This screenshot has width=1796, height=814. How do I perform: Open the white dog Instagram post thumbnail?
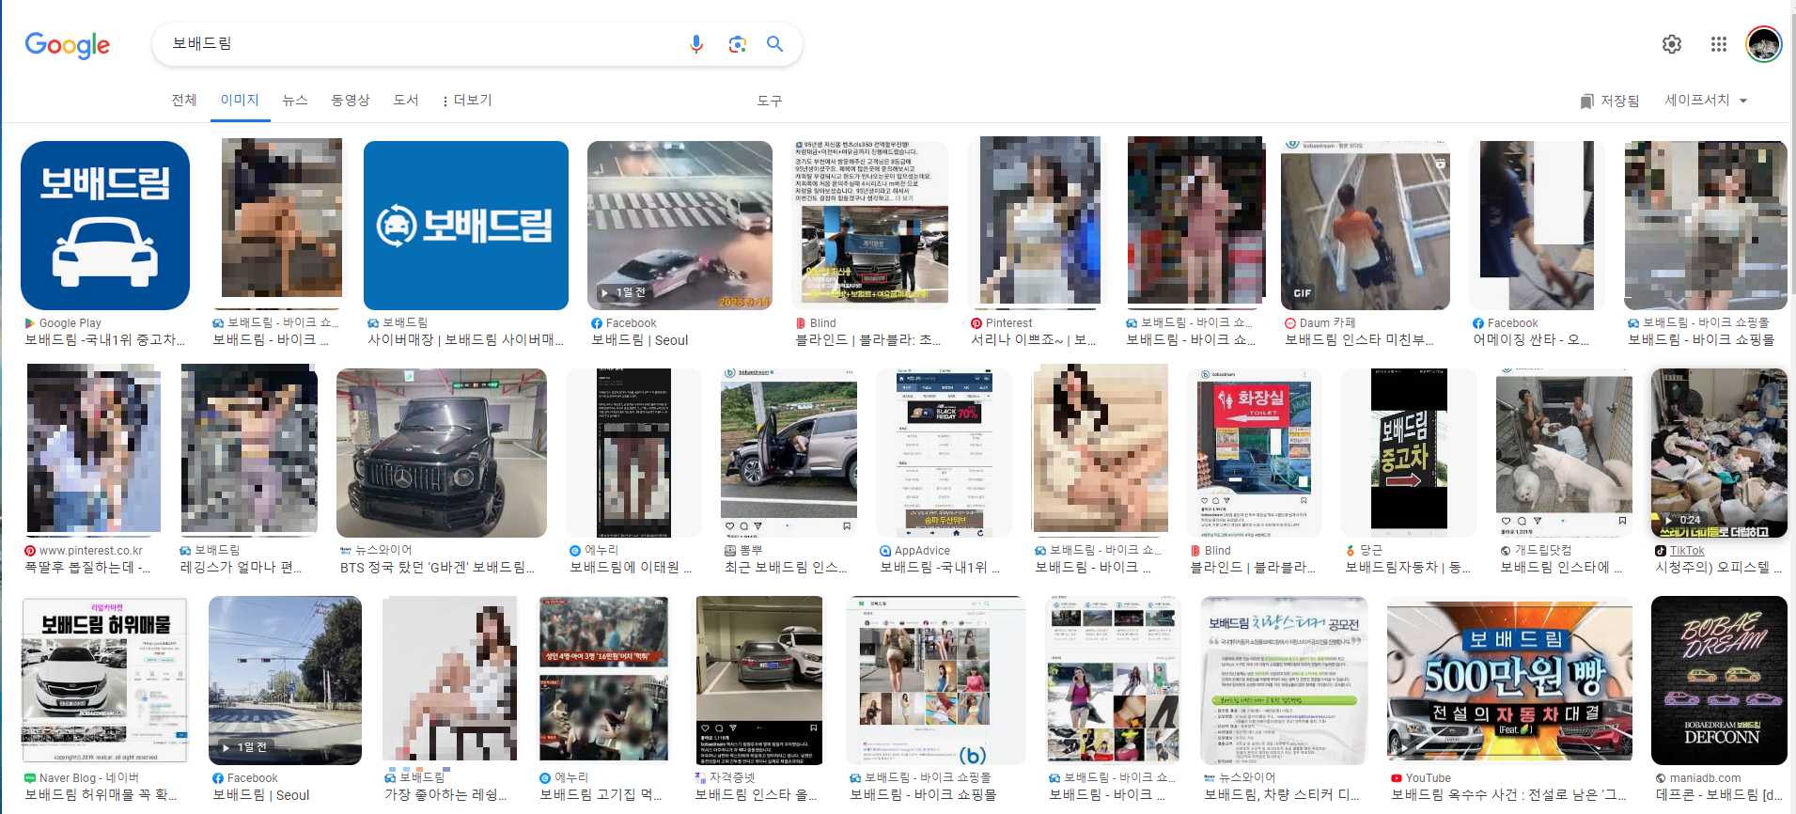pos(1564,453)
